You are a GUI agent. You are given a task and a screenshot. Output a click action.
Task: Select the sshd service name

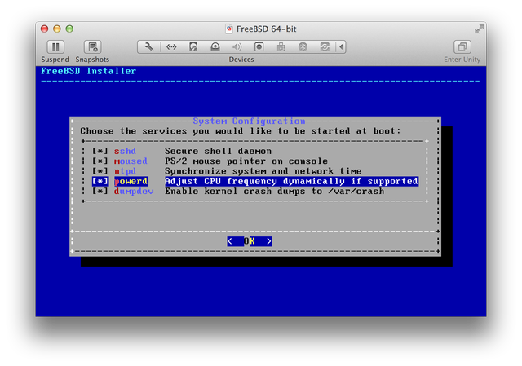point(125,151)
